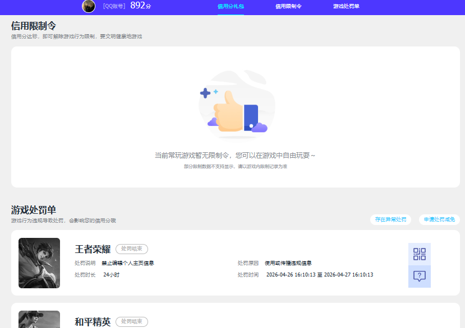Click the 信用限制令 section heading
465x328 pixels.
click(x=34, y=26)
